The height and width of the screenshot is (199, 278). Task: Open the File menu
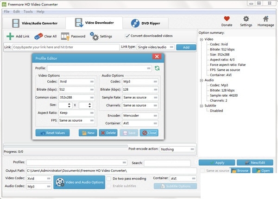click(x=6, y=12)
